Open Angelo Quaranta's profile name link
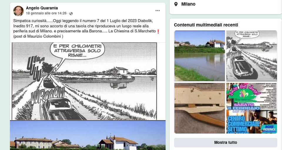The width and height of the screenshot is (282, 150). point(42,8)
